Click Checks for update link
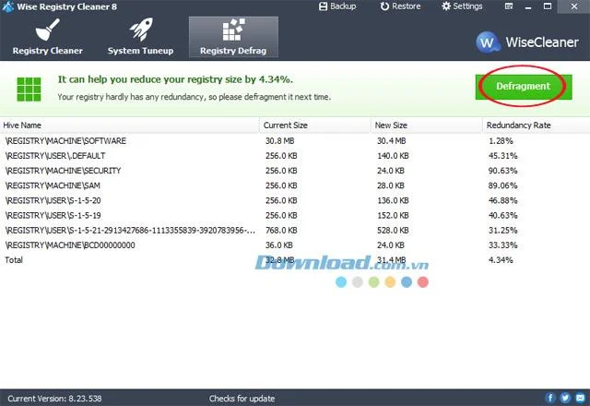The height and width of the screenshot is (406, 590). tap(242, 399)
